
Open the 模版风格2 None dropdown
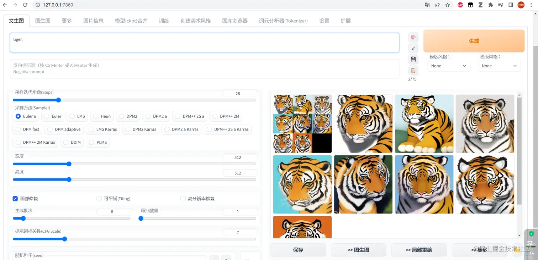point(499,66)
